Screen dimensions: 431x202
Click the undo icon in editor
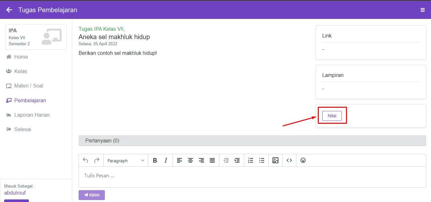click(x=85, y=160)
